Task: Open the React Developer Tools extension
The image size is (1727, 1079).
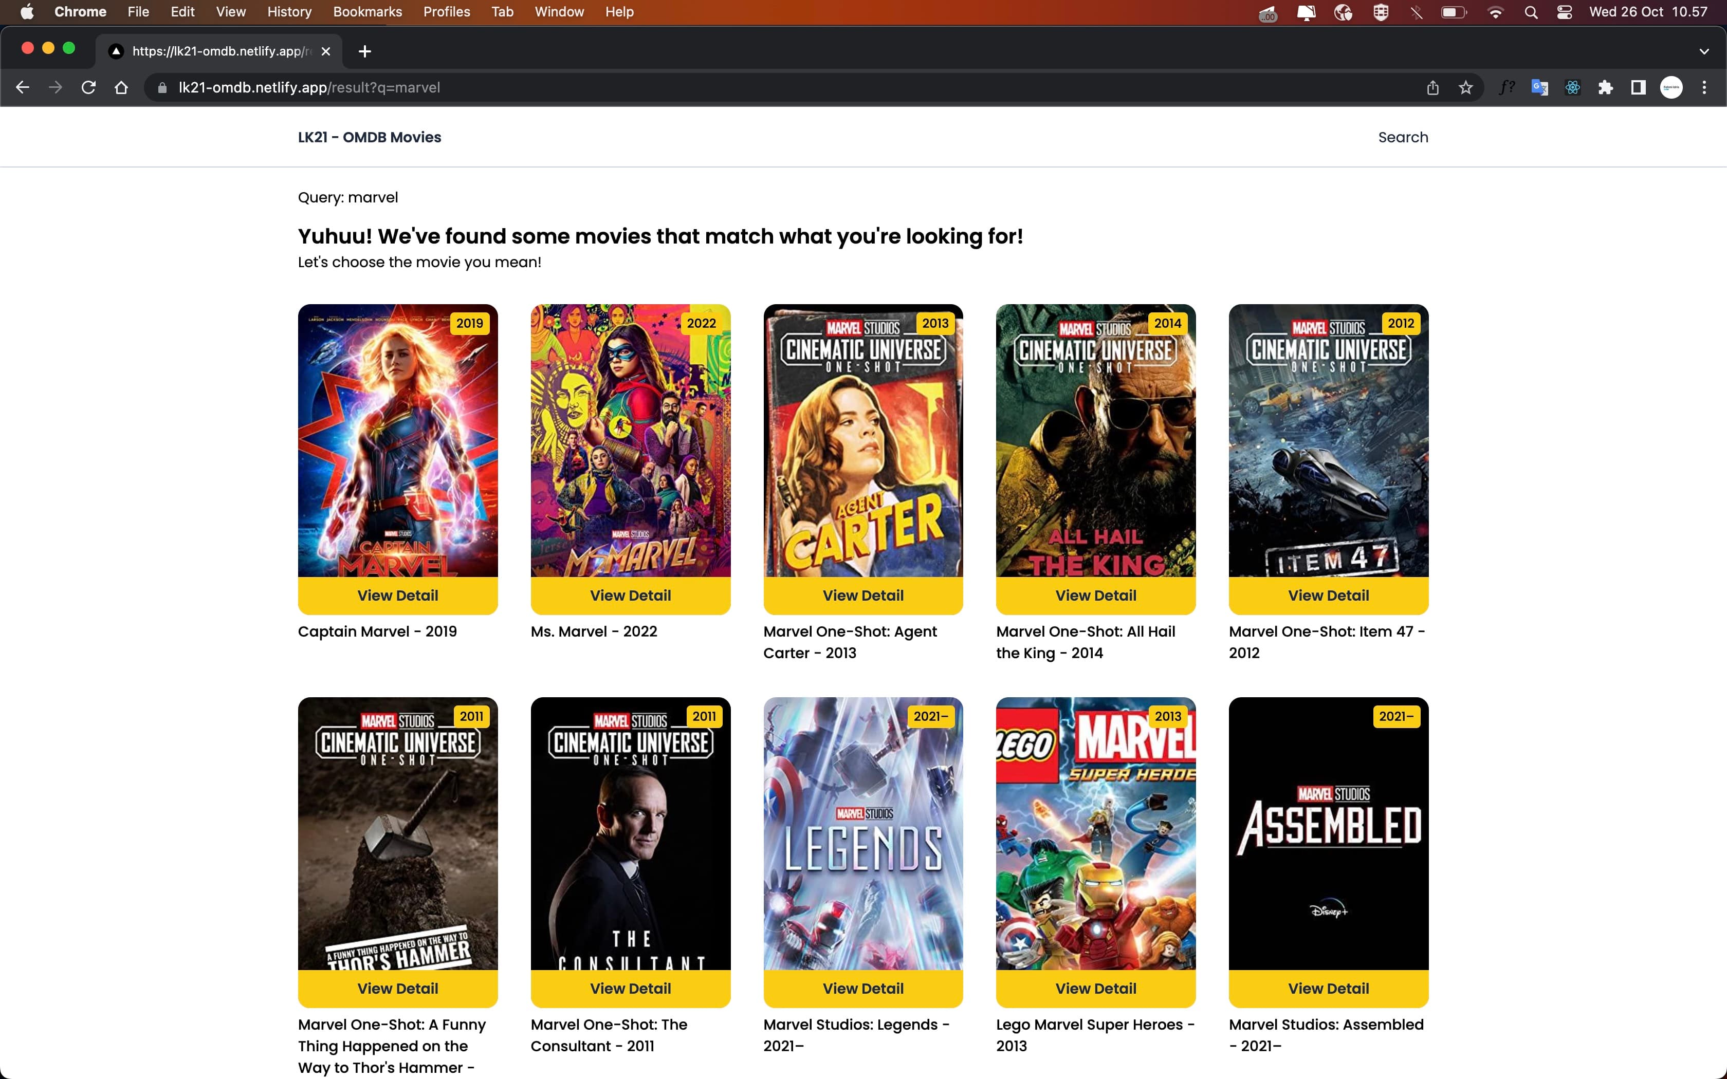Action: 1572,87
